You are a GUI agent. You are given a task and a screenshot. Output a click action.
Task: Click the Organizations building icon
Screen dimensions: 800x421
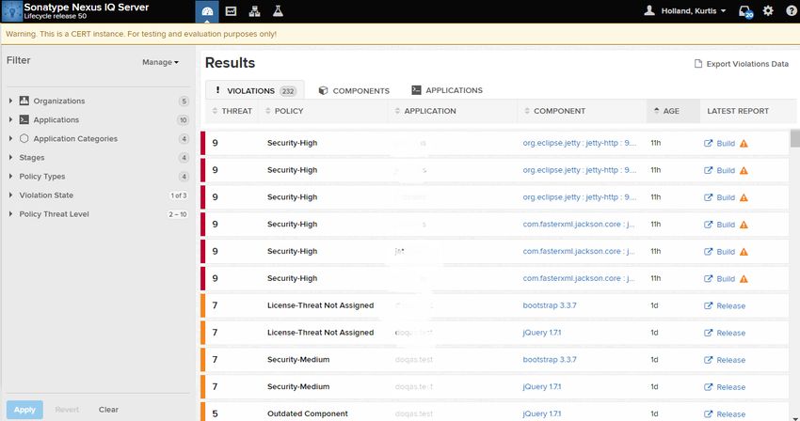click(24, 101)
